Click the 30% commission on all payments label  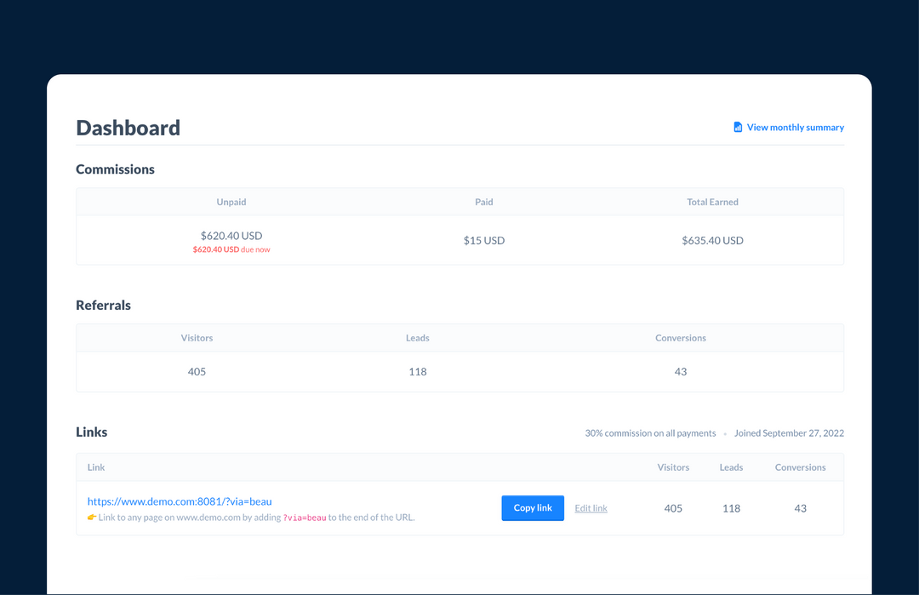(x=650, y=432)
